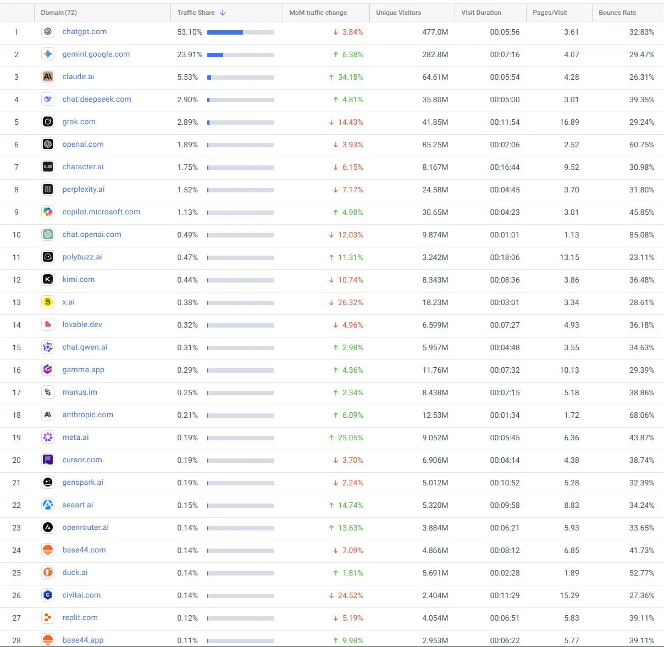Click the perplexity.ai favicon icon
The image size is (664, 647).
point(48,190)
